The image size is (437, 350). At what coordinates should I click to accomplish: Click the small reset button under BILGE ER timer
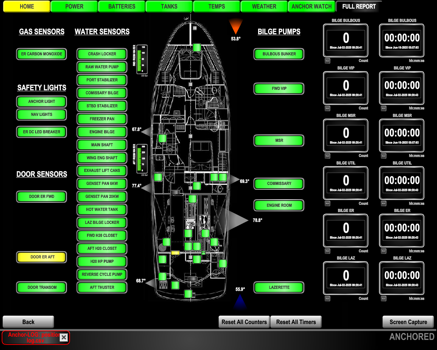384,251
